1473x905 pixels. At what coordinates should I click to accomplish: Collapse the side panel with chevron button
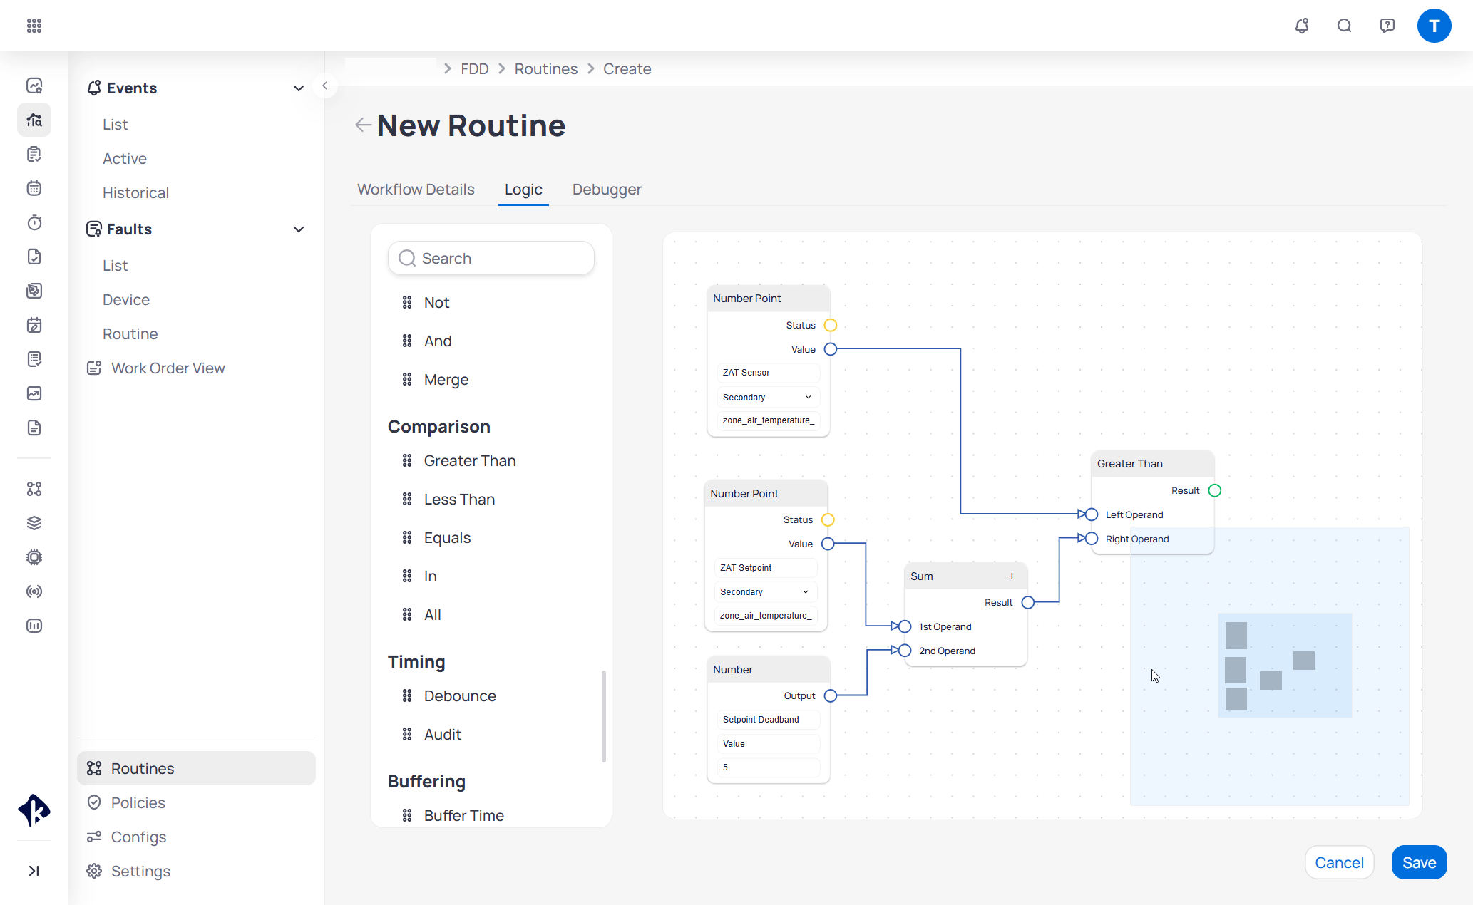(324, 86)
